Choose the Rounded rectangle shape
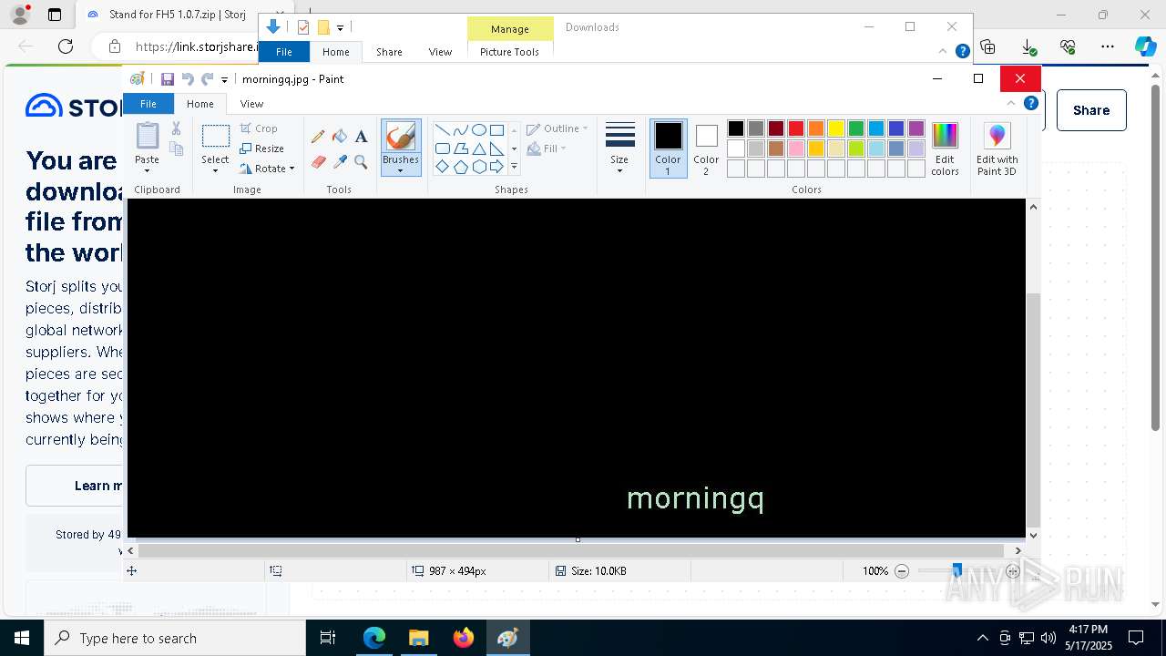 [x=442, y=149]
